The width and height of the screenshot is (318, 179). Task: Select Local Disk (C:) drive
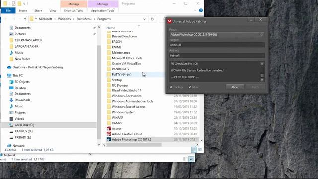click(24, 125)
